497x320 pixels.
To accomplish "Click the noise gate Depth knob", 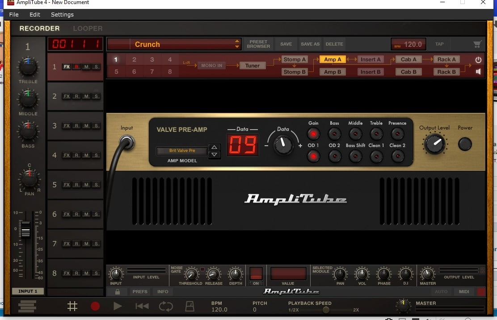I will click(236, 274).
